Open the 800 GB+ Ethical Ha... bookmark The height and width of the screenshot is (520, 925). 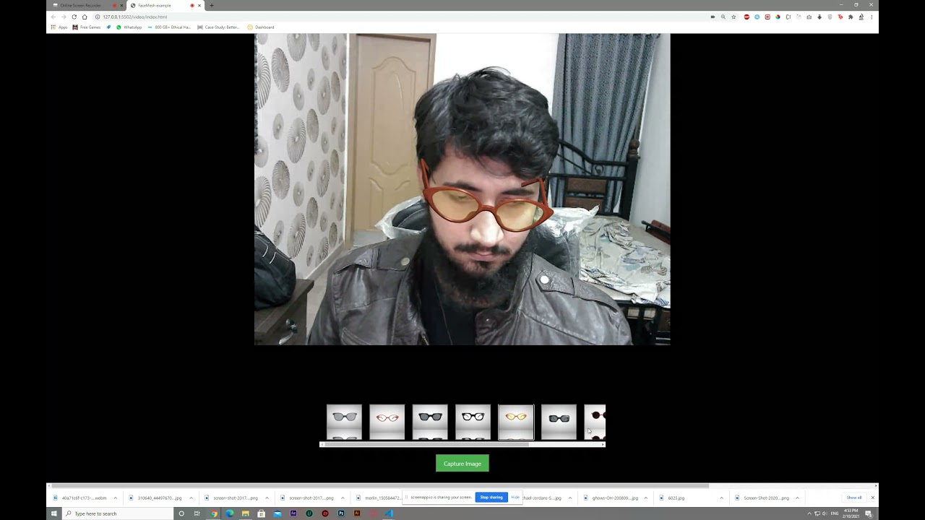pos(169,27)
